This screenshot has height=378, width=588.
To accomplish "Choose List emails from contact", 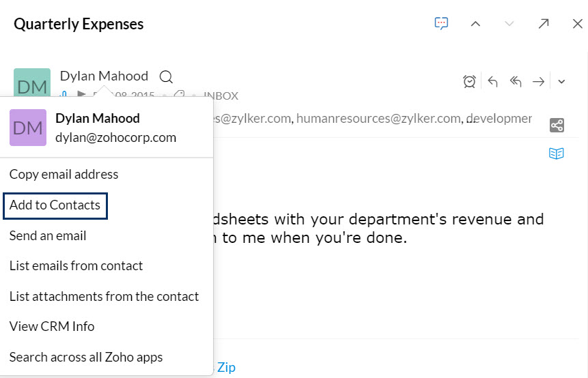I will [76, 265].
